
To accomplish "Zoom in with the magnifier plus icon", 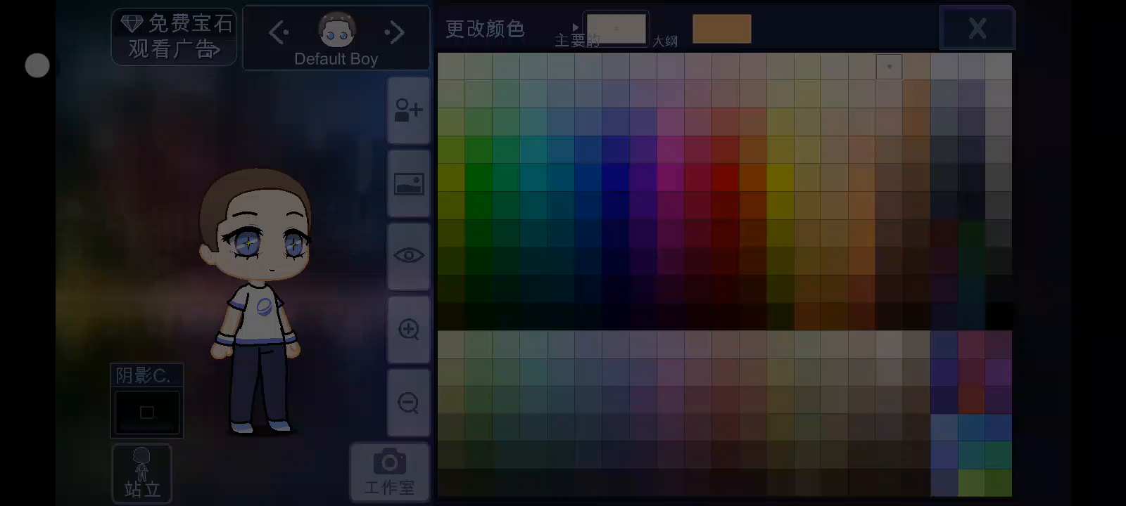I will [x=408, y=329].
